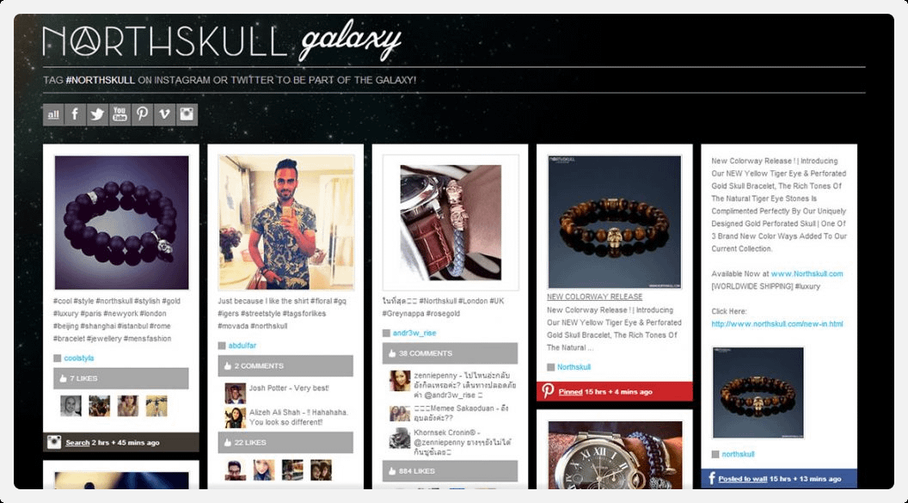Image resolution: width=908 pixels, height=503 pixels.
Task: Click the 'Posted to wall' link
Action: coord(742,479)
